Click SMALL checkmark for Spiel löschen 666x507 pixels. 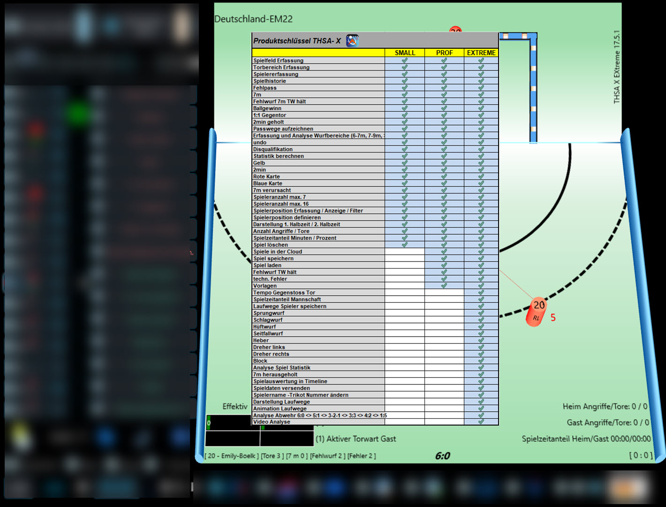(405, 245)
